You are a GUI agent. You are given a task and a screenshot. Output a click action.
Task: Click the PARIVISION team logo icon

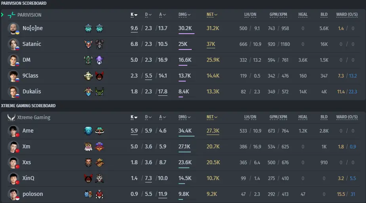click(x=11, y=15)
